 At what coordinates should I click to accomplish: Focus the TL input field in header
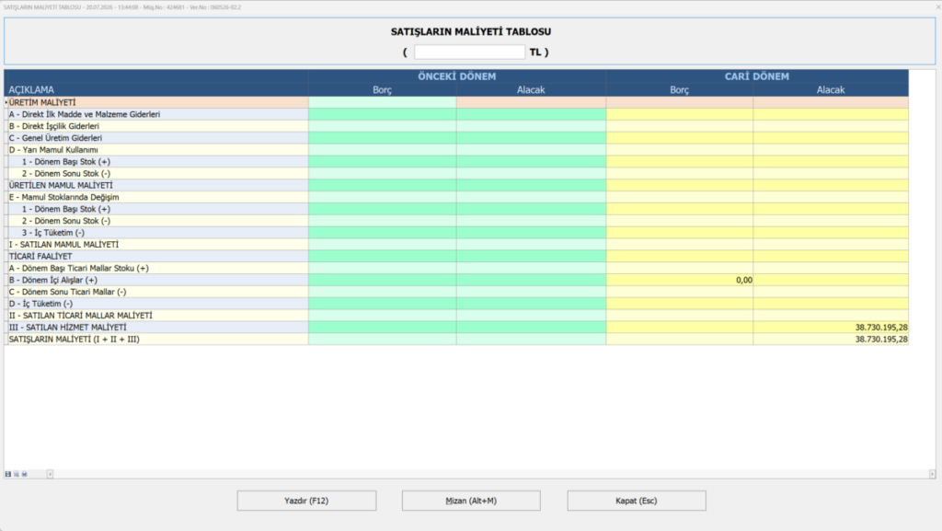469,52
